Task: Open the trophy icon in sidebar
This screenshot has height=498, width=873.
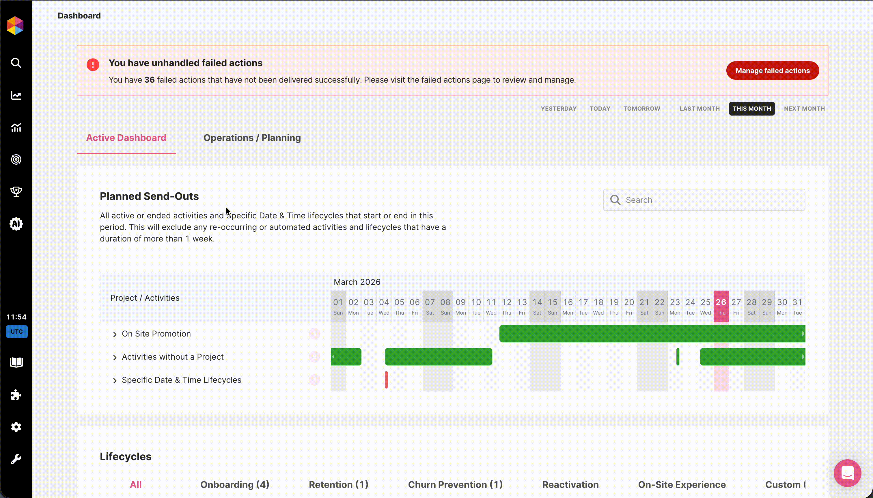Action: [x=16, y=192]
